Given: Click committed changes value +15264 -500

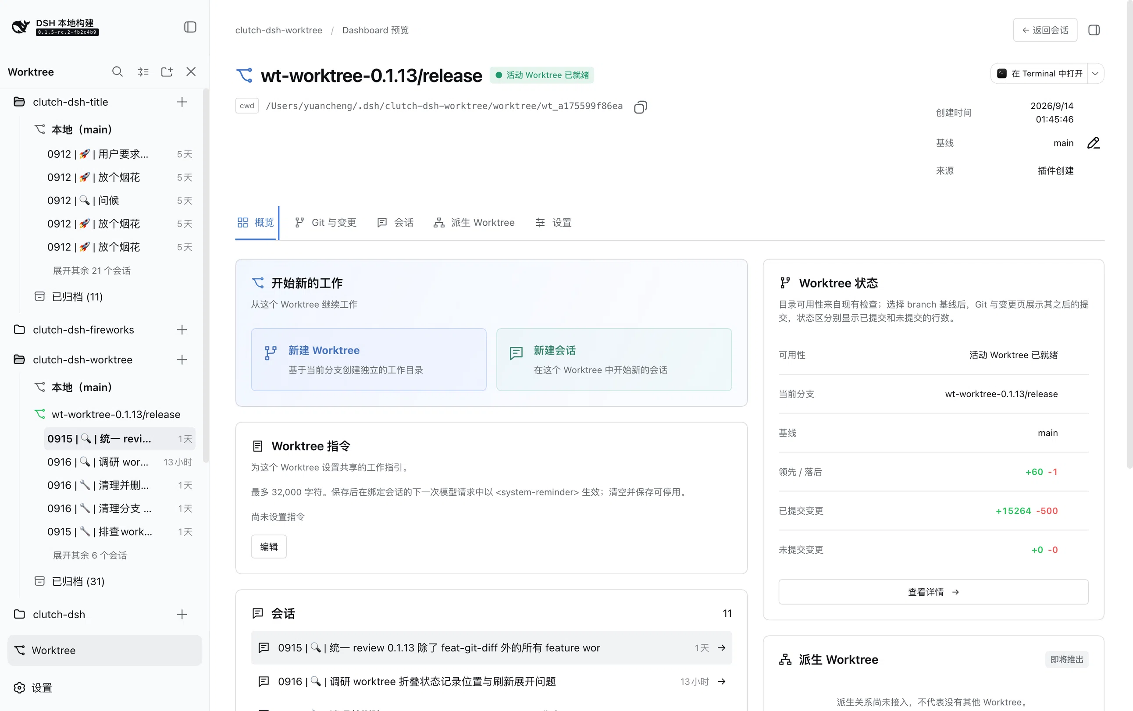Looking at the screenshot, I should pyautogui.click(x=1026, y=511).
